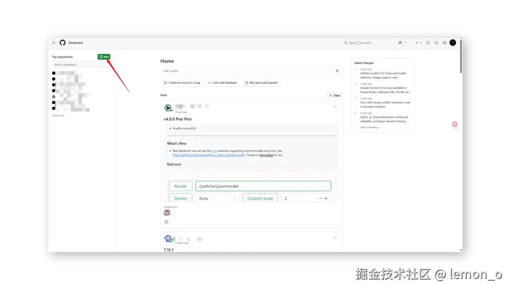Open the Spark expanded access changelog entry
Viewport: 511px width, 290px height.
384,119
